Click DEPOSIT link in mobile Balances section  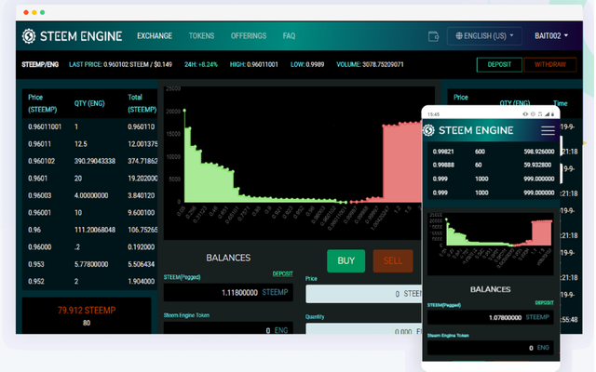click(544, 302)
